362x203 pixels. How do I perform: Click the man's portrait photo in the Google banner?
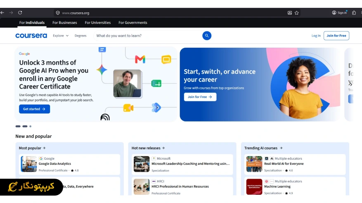[128, 84]
